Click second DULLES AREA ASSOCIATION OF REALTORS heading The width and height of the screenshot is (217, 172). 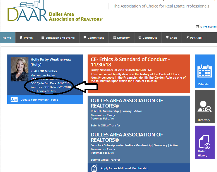pos(127,137)
